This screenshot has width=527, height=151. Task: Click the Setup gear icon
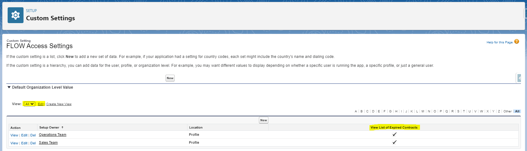point(15,15)
